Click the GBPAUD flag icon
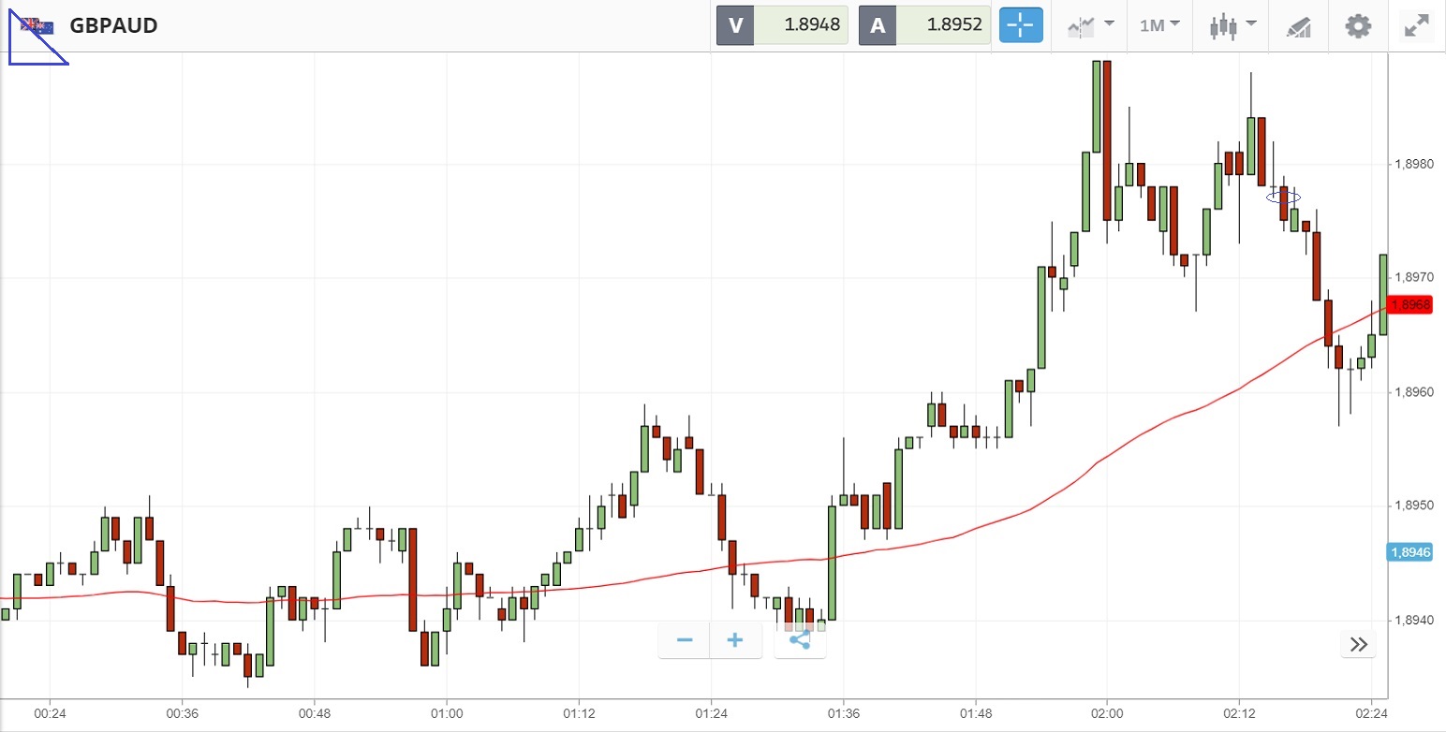The image size is (1446, 732). 38,26
